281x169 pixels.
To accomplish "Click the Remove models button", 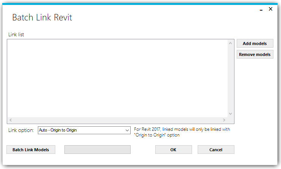I will coord(255,54).
